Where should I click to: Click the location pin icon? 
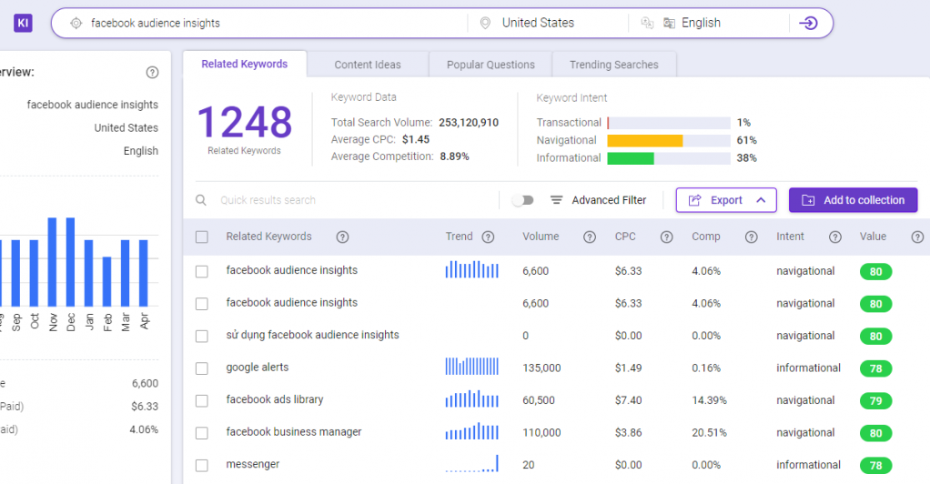(485, 23)
